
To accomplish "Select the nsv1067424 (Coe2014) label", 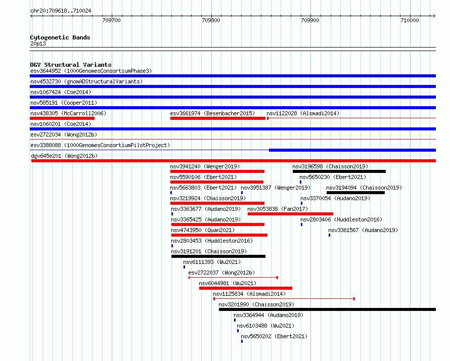I will [61, 92].
